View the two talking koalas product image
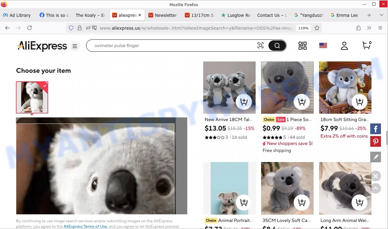Viewport: 388px width, 229px height. click(229, 88)
